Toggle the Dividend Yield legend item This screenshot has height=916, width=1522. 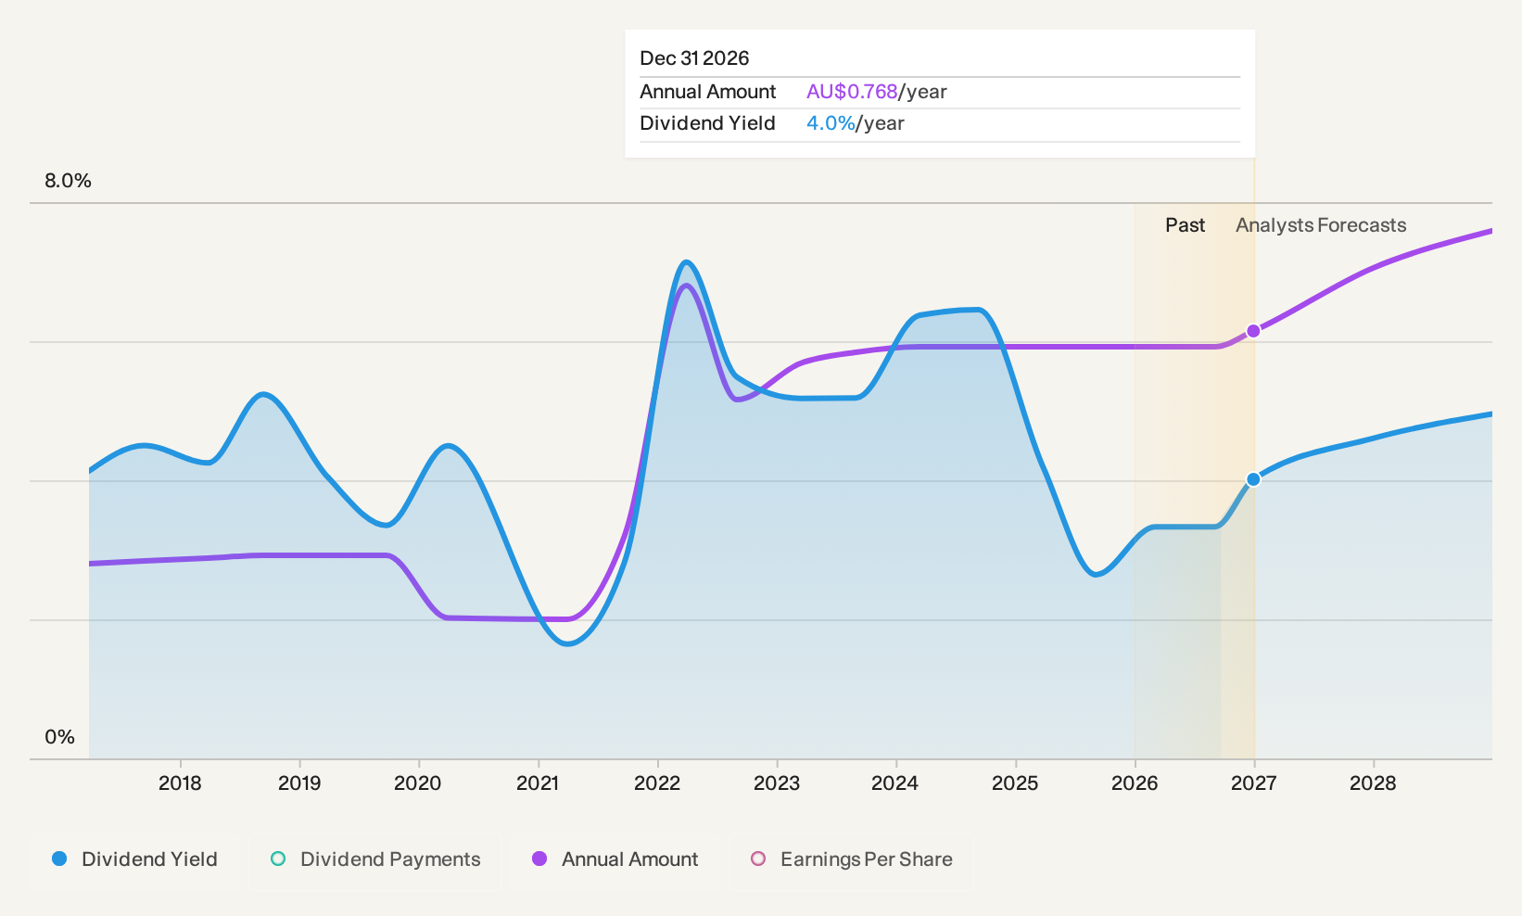135,859
